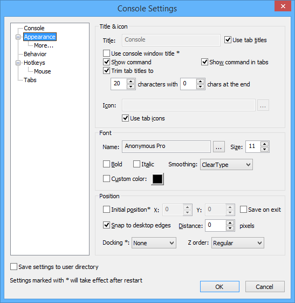The height and width of the screenshot is (303, 295).
Task: Decrease trim characters count
Action: click(131, 86)
